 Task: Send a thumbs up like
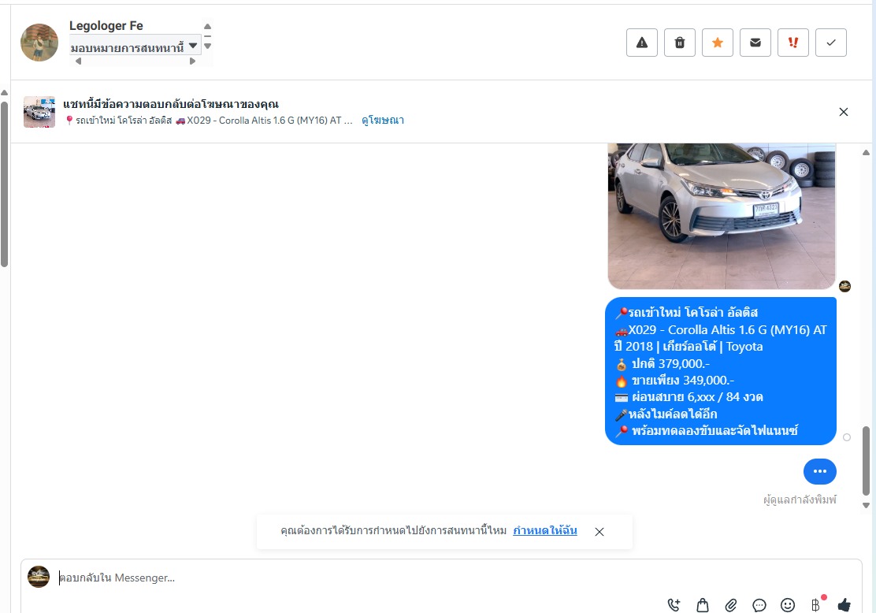844,604
